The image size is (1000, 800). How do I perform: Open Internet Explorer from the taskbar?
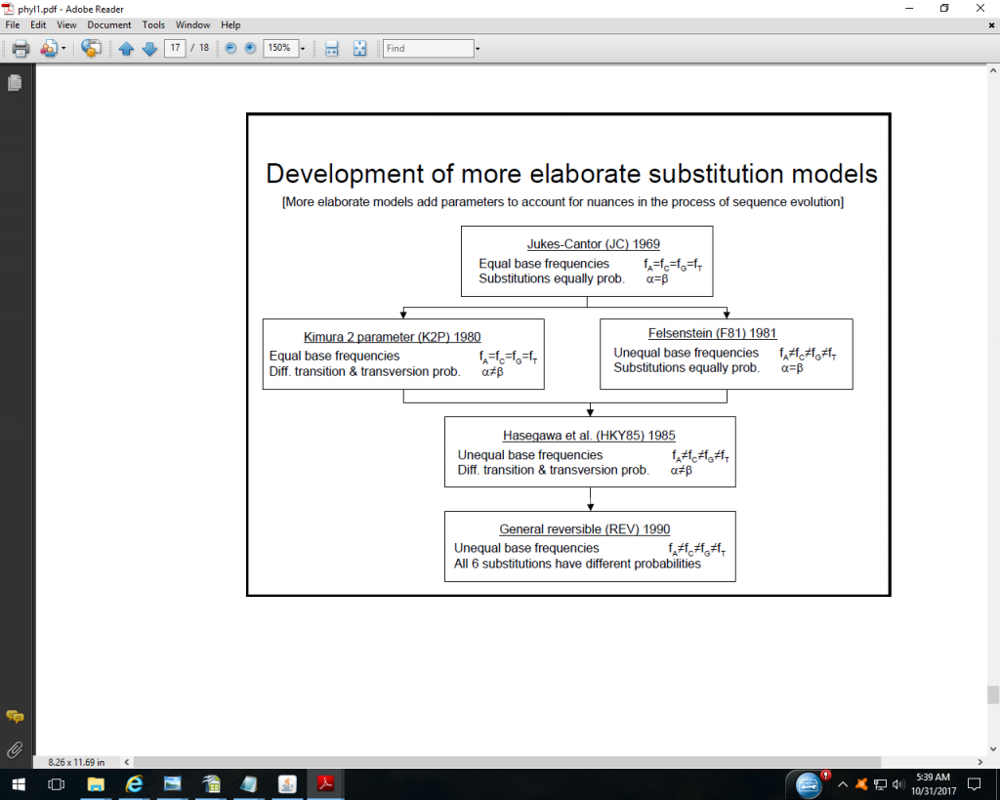134,783
